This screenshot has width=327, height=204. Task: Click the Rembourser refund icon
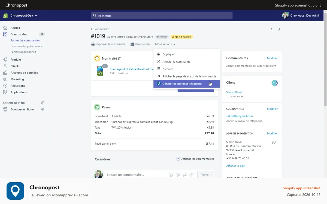click(x=132, y=44)
